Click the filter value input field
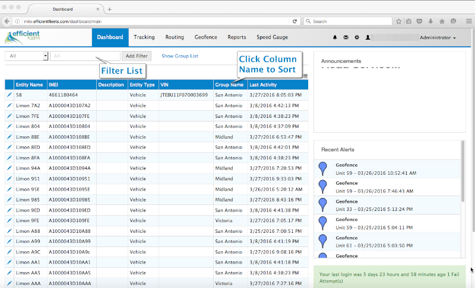Viewport: 475px width, 288px height. pos(85,56)
